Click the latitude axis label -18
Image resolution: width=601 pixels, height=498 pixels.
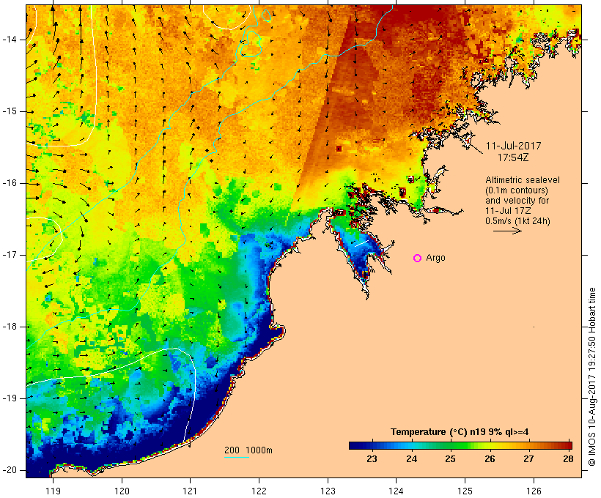[10, 327]
